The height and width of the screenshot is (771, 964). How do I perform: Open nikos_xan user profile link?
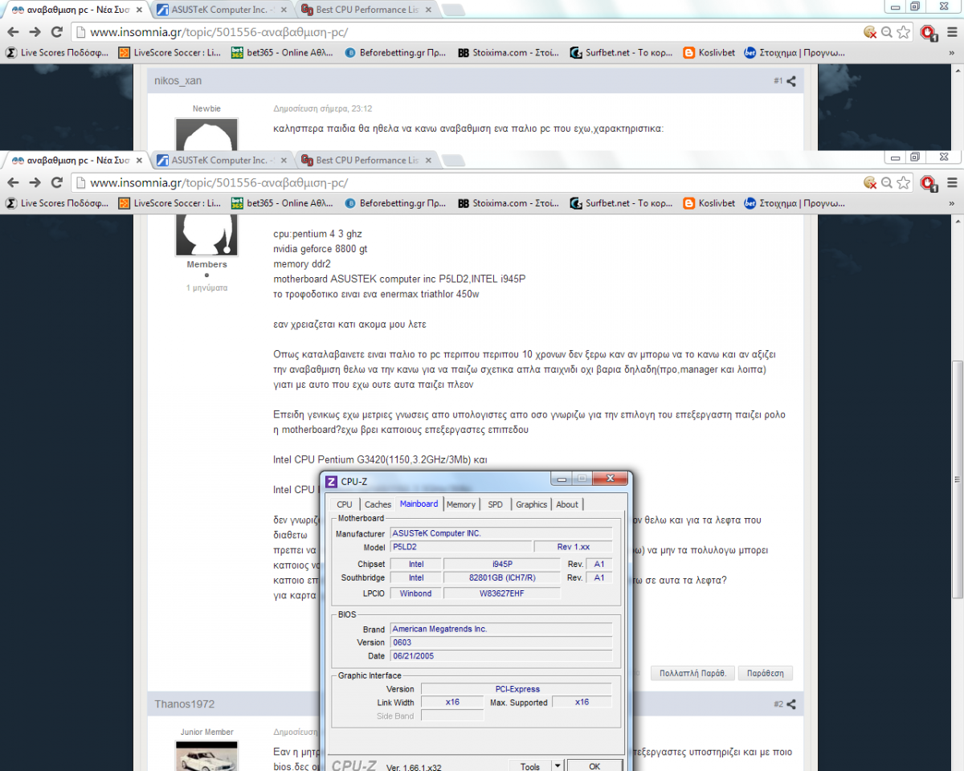[x=178, y=81]
